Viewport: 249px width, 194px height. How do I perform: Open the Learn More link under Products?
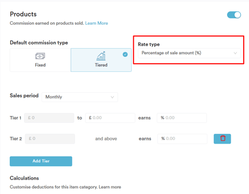96,23
